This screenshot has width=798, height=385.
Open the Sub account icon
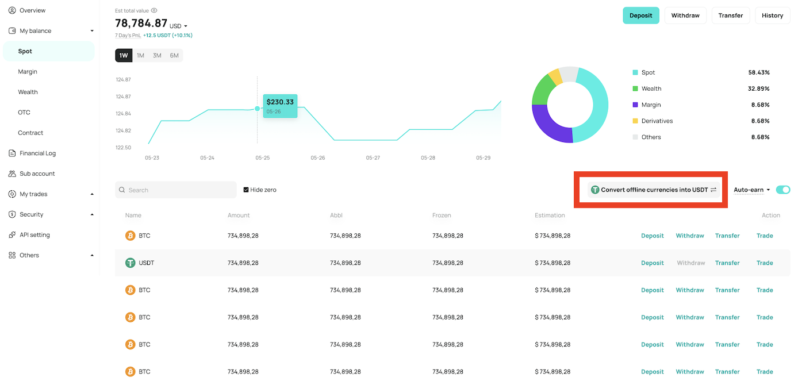pos(13,174)
